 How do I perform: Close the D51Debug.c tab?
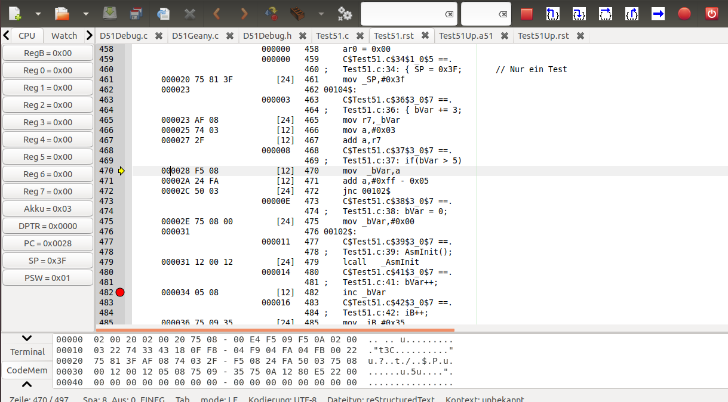coord(159,36)
